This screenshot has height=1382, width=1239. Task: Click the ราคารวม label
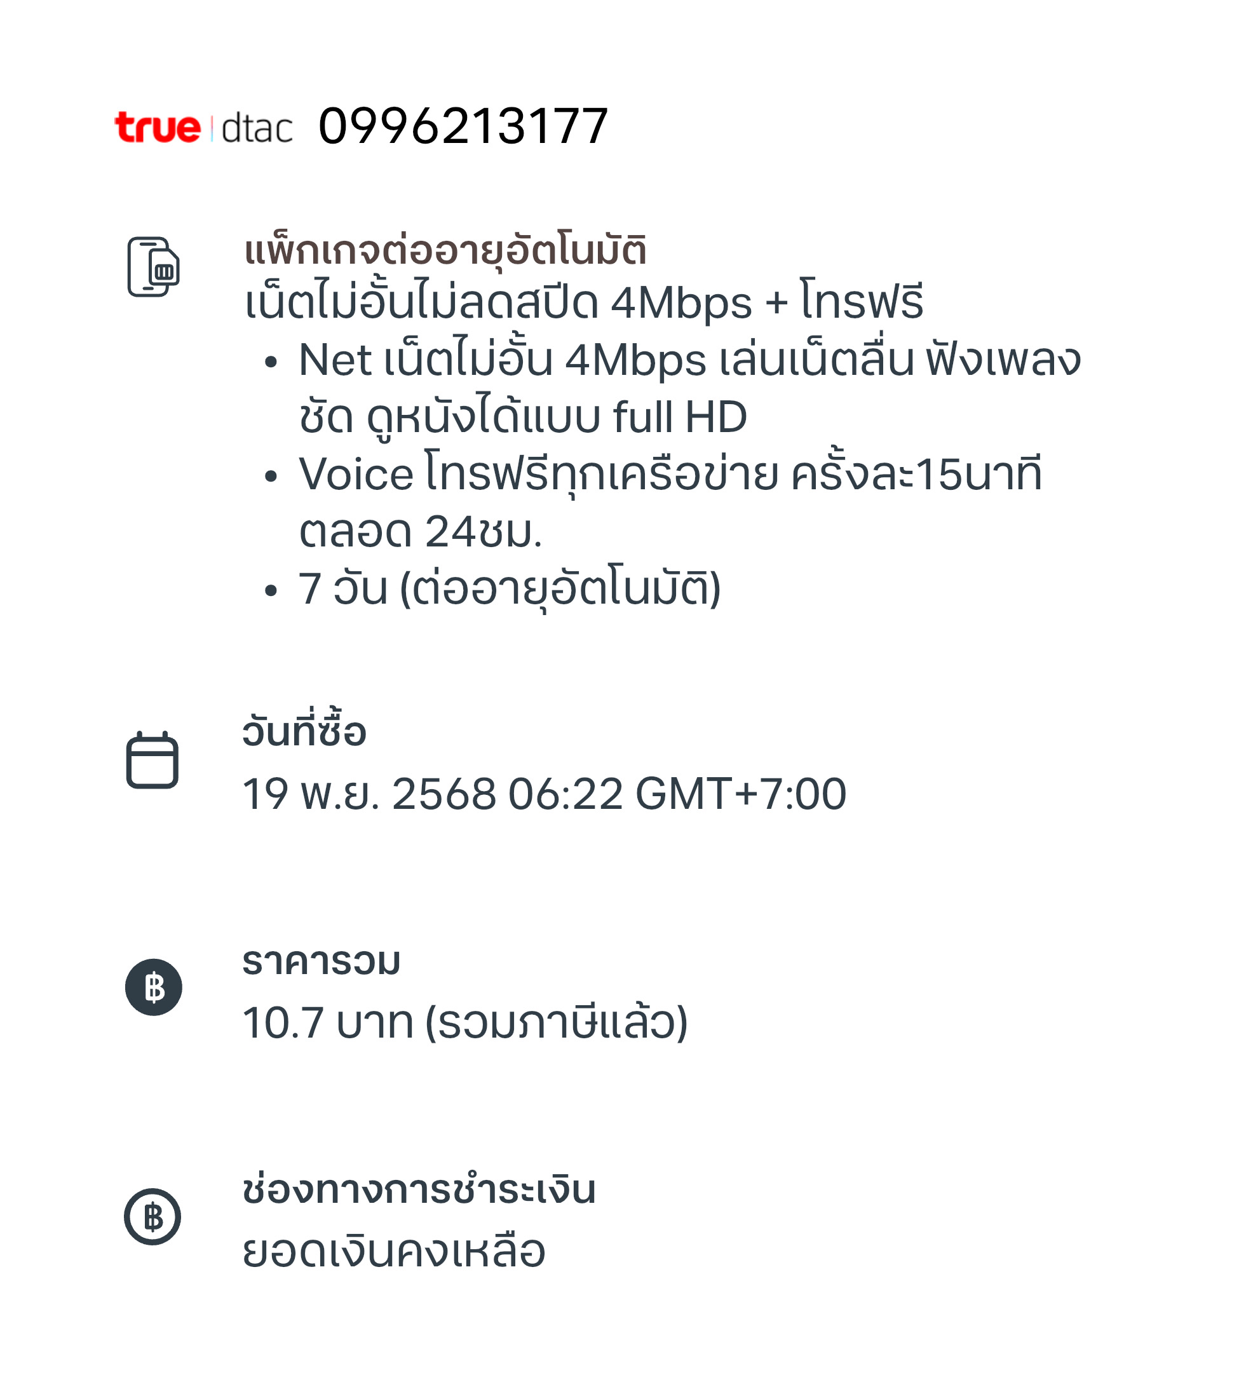click(322, 961)
